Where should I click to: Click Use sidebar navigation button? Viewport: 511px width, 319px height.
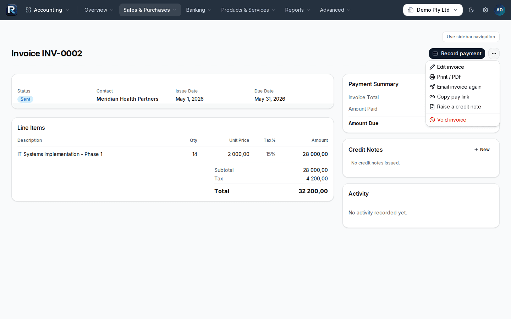471,37
